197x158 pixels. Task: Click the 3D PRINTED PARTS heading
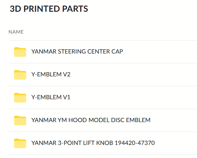pos(49,9)
